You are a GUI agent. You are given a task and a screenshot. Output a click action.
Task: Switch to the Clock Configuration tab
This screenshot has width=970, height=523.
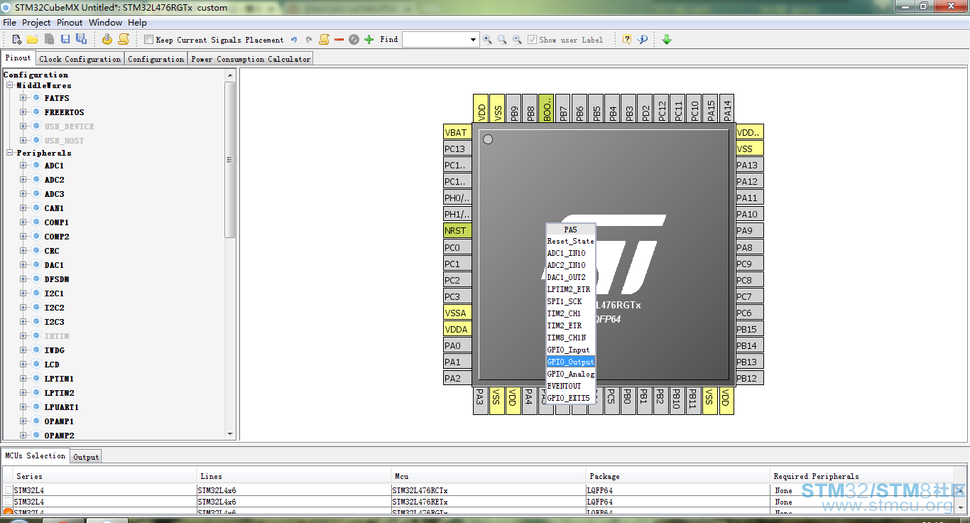pyautogui.click(x=80, y=59)
